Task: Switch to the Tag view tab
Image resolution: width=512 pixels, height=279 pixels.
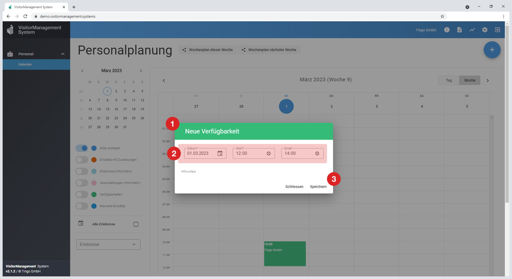Action: [x=449, y=80]
